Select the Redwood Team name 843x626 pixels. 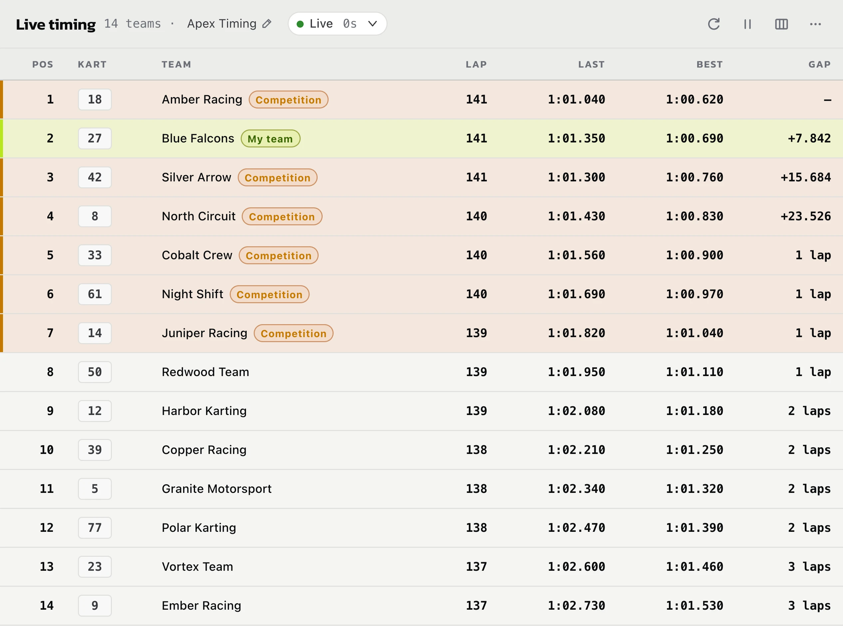(x=205, y=372)
